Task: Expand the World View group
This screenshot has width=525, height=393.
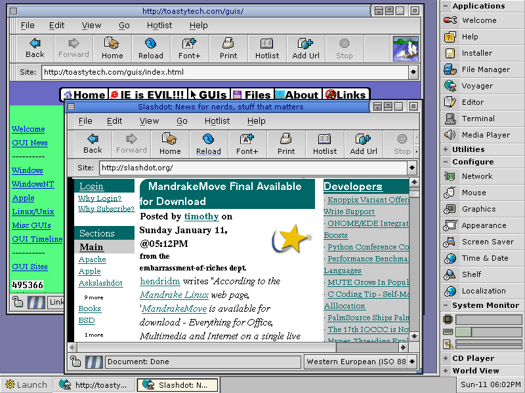Action: pos(446,371)
